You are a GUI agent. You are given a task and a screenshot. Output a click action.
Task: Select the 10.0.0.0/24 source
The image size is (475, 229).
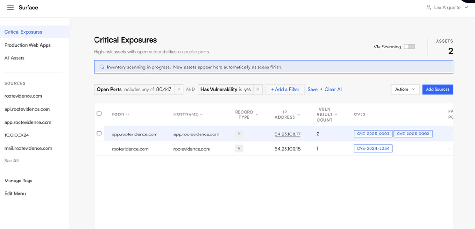pos(17,135)
